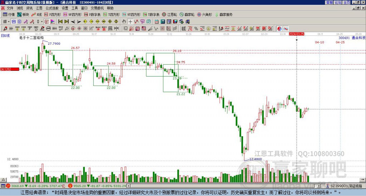The width and height of the screenshot is (366, 196).
Task: Click the 老子十二宫结构 indicator title
Action: [31, 38]
